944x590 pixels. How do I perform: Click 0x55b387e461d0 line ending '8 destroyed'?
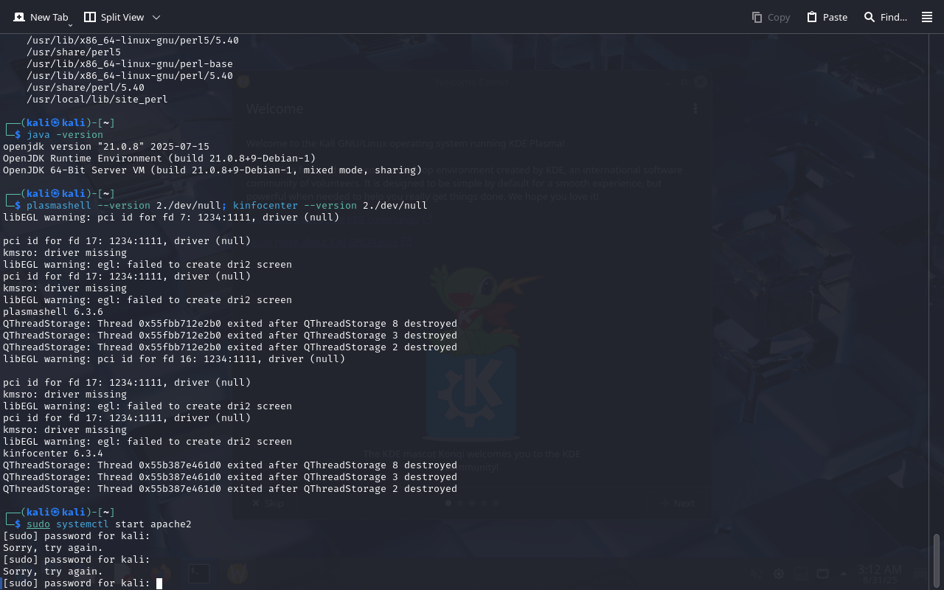point(230,465)
